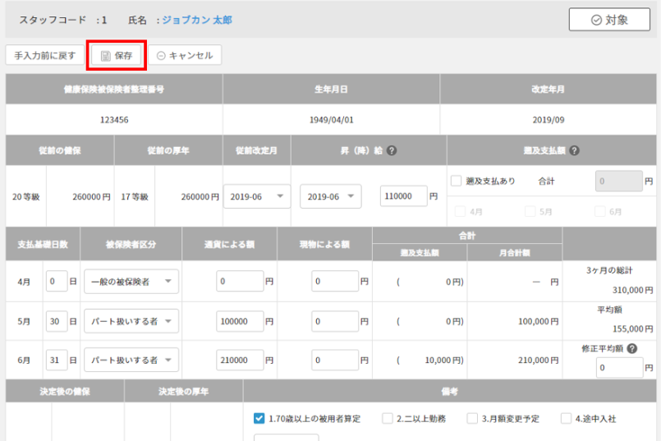
Task: Expand May 被保険者区分 dropdown
Action: pyautogui.click(x=131, y=320)
